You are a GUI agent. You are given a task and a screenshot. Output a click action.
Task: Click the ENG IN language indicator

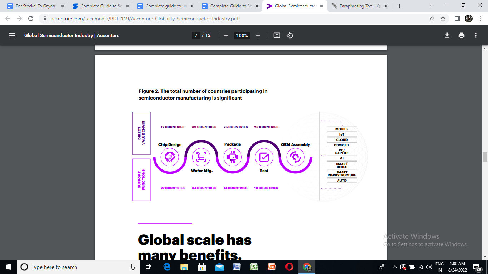[440, 267]
